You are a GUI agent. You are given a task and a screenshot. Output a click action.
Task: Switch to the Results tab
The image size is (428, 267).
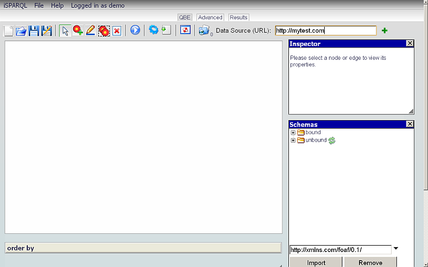(239, 18)
